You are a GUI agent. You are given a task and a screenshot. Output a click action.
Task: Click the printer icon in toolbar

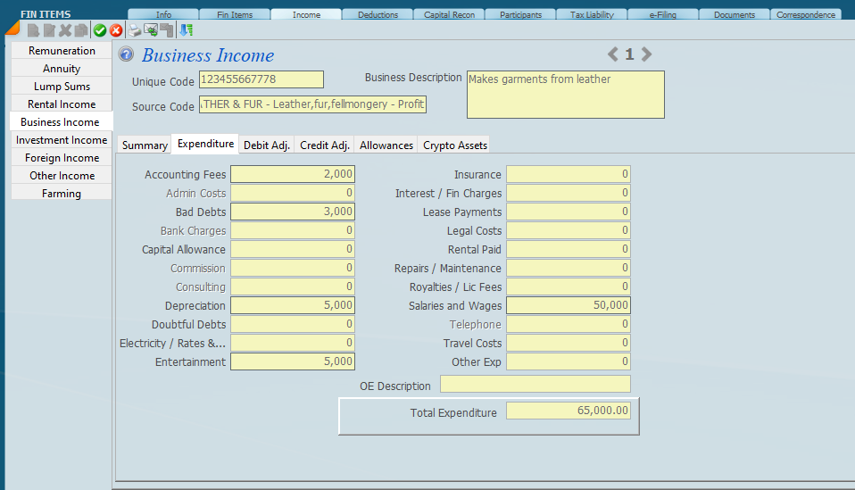[x=135, y=29]
